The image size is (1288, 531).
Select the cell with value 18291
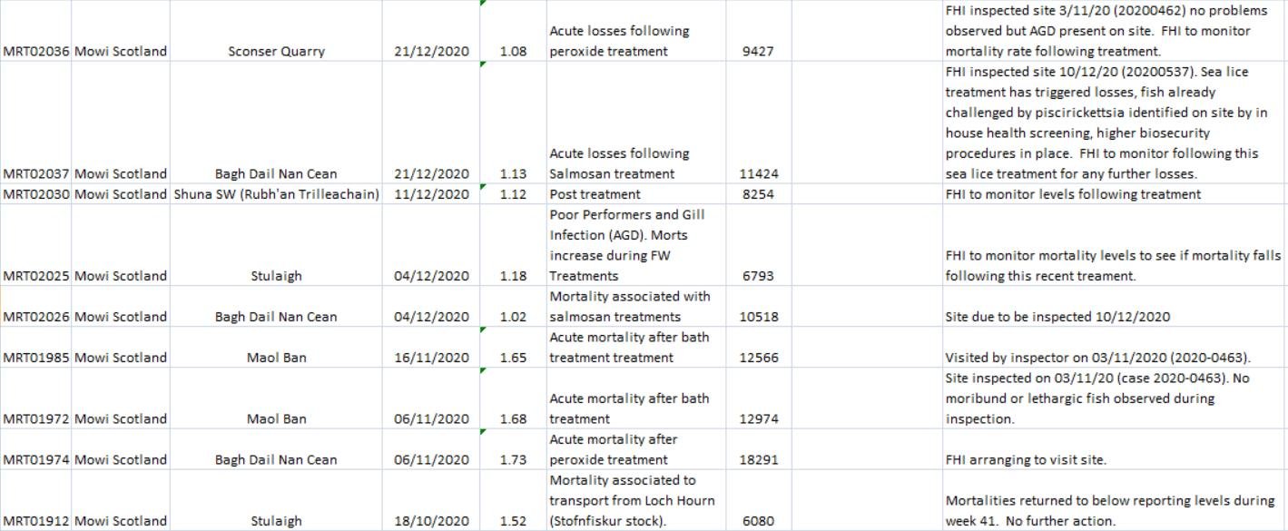pyautogui.click(x=757, y=459)
